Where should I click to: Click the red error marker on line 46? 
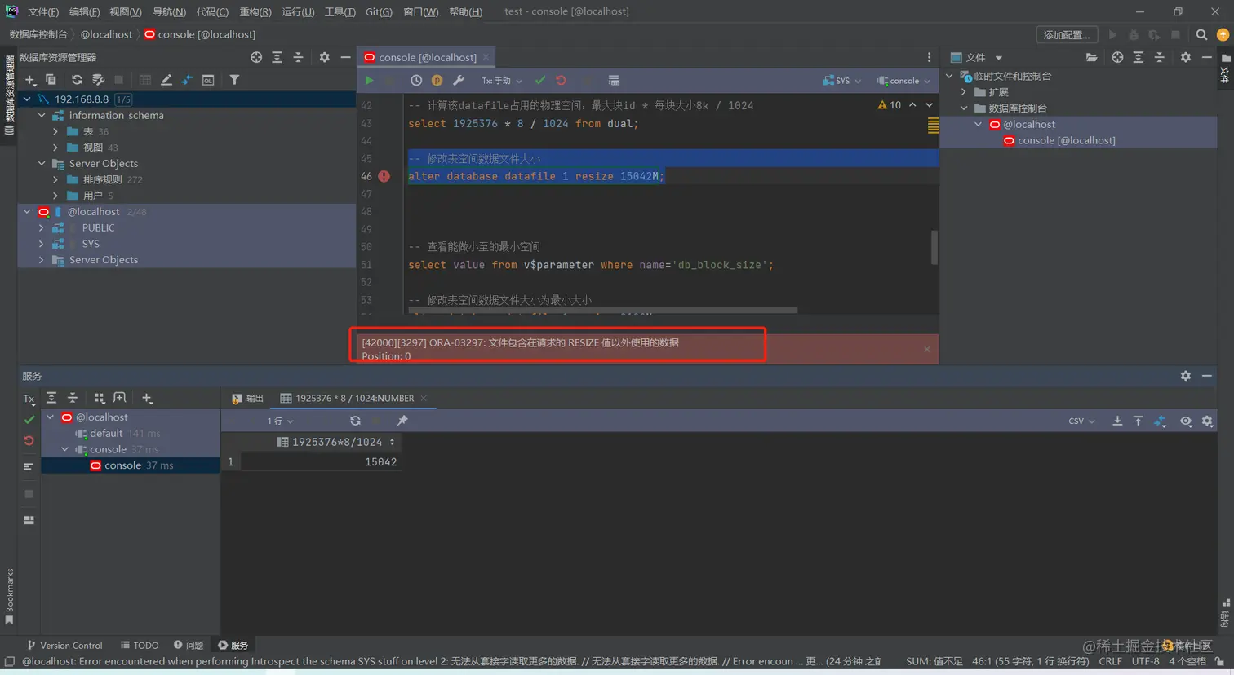tap(384, 176)
